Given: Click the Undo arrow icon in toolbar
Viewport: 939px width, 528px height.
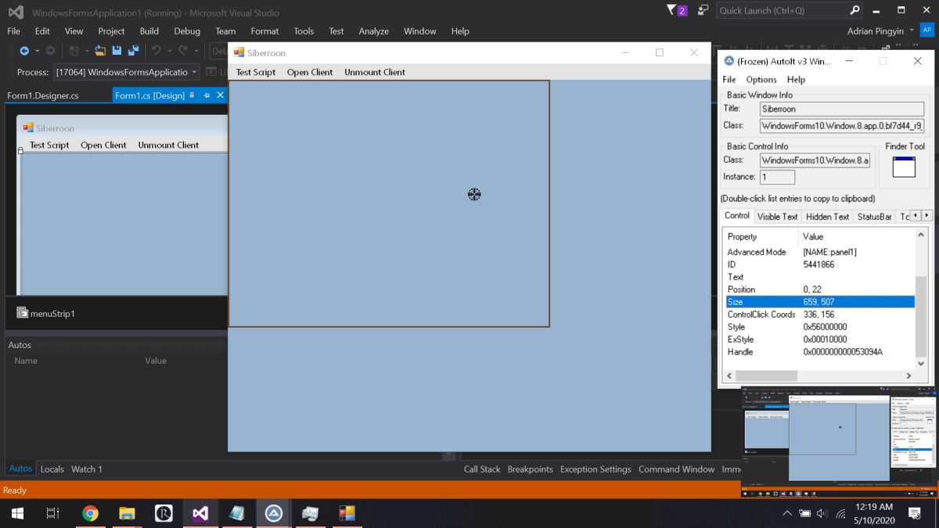Looking at the screenshot, I should [x=156, y=51].
